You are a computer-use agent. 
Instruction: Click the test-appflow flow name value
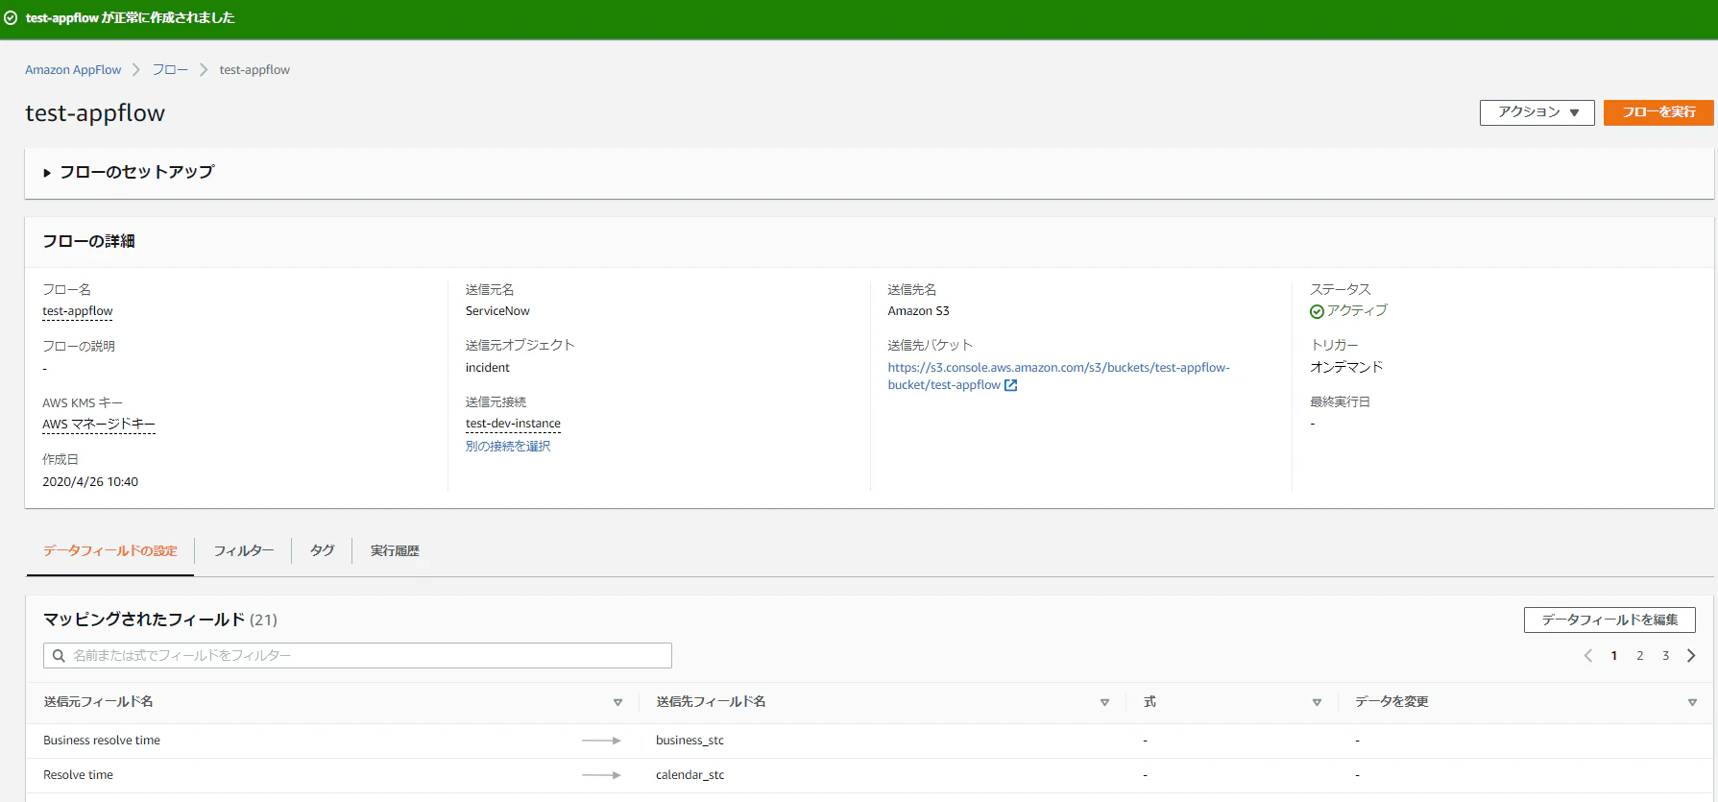(78, 311)
